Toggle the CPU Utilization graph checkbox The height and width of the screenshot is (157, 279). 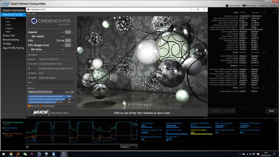tap(3, 128)
